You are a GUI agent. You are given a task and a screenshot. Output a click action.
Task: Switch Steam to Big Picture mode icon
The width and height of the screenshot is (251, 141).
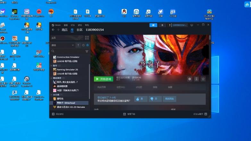click(192, 25)
